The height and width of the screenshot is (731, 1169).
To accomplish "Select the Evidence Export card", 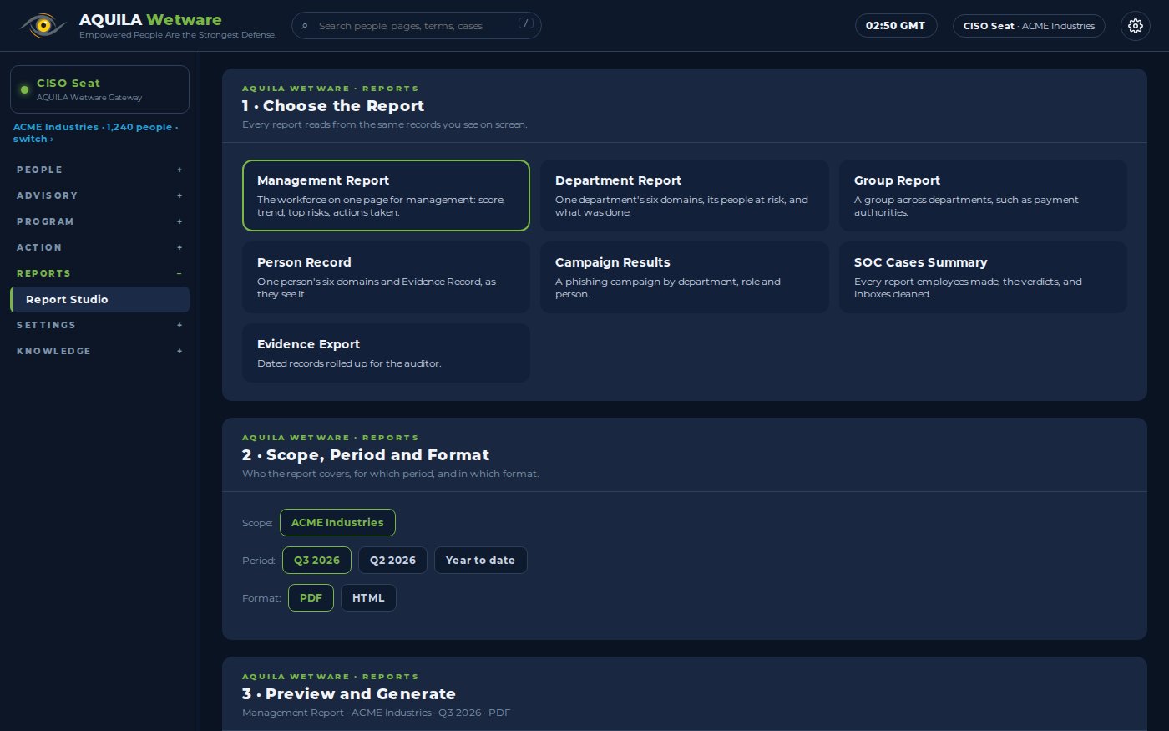I will pos(386,353).
